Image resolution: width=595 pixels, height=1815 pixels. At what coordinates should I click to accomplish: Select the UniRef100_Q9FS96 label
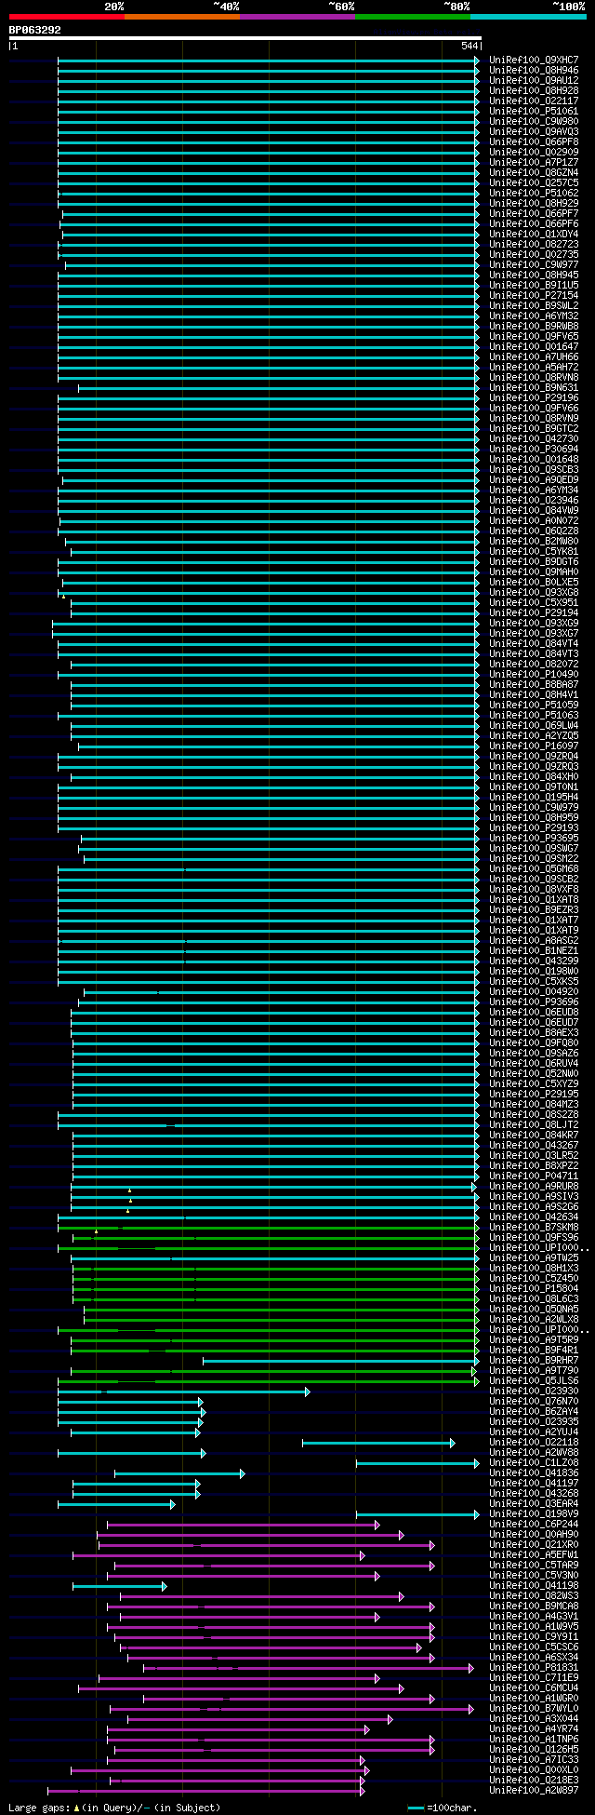[x=534, y=1237]
